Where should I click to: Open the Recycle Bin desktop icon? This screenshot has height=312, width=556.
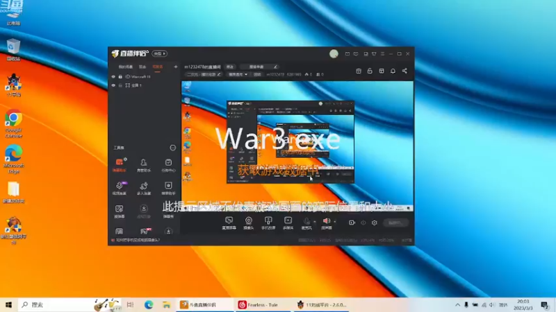tap(13, 49)
